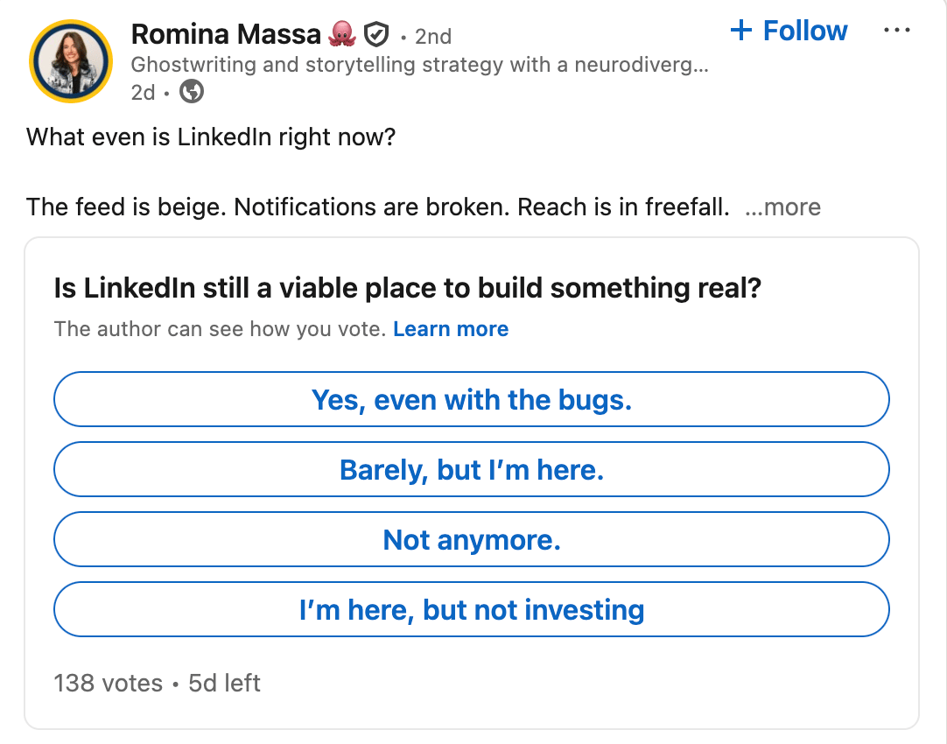Click the ghostwriting headline under the name

418,64
